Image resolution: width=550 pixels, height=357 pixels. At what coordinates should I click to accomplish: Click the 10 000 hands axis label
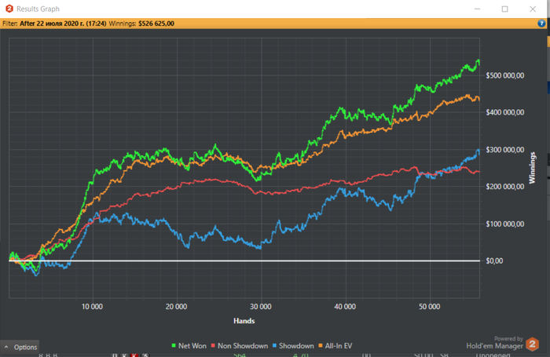point(92,307)
